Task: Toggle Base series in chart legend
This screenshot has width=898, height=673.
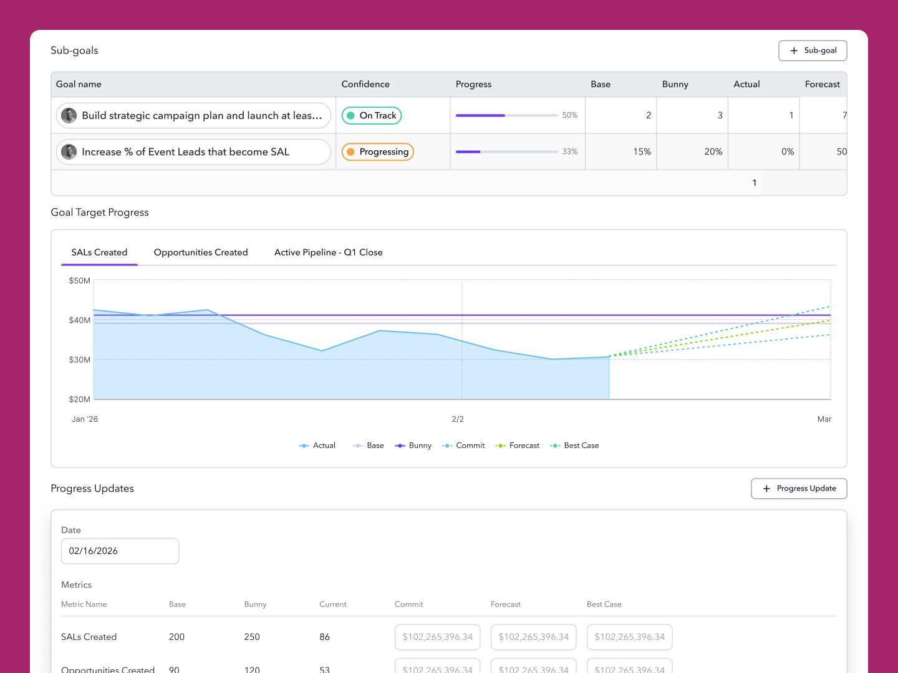Action: pos(369,446)
